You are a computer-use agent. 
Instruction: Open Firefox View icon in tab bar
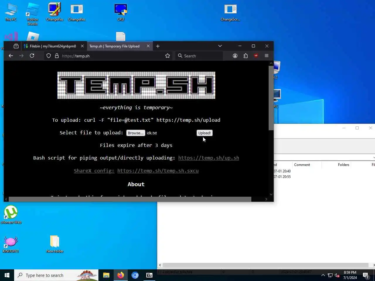point(16,46)
